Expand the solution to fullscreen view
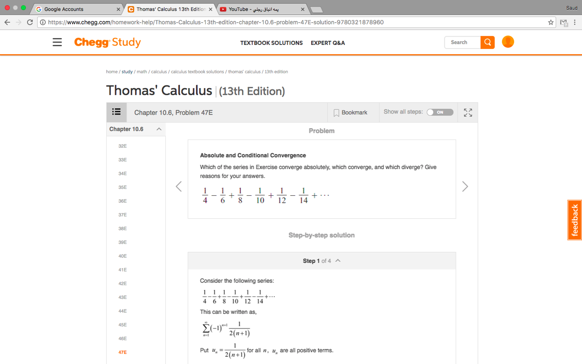 click(x=468, y=112)
